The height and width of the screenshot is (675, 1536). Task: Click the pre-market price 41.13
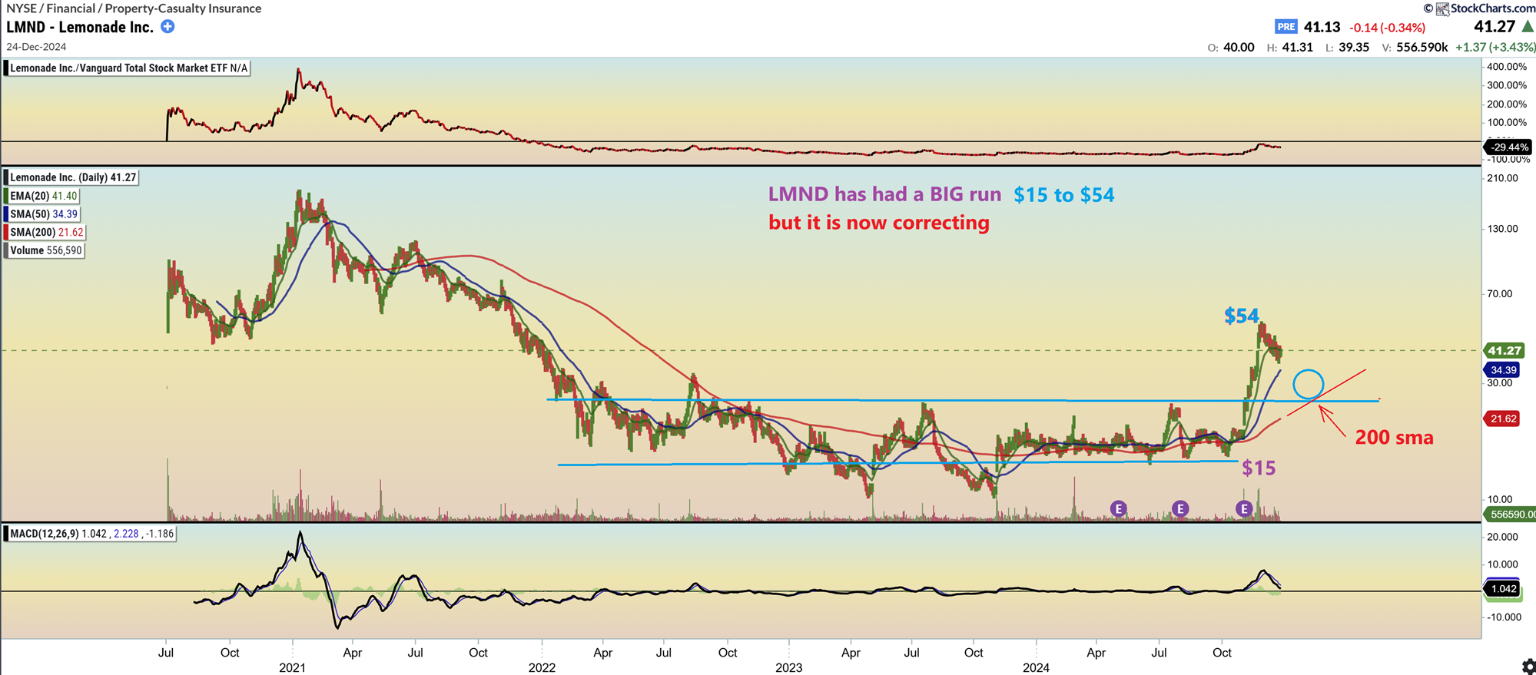(x=1322, y=27)
